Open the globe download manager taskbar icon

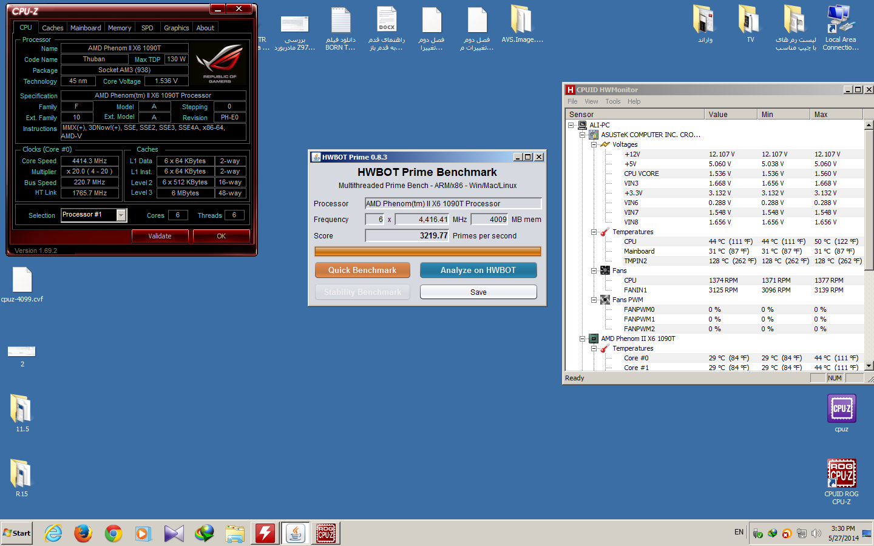pyautogui.click(x=204, y=533)
